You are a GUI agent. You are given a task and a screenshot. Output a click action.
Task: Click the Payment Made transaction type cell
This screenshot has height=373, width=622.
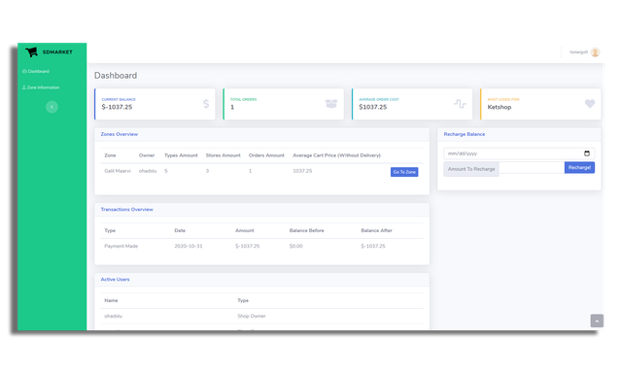(x=121, y=246)
